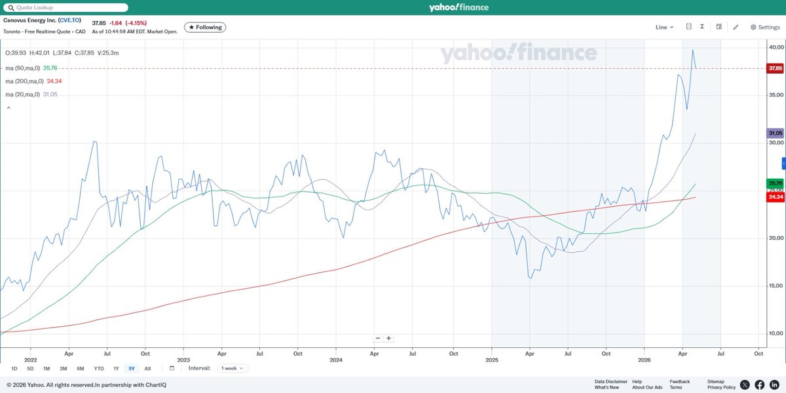Open Help footer link
Viewport: 786px width, 393px height.
637,381
